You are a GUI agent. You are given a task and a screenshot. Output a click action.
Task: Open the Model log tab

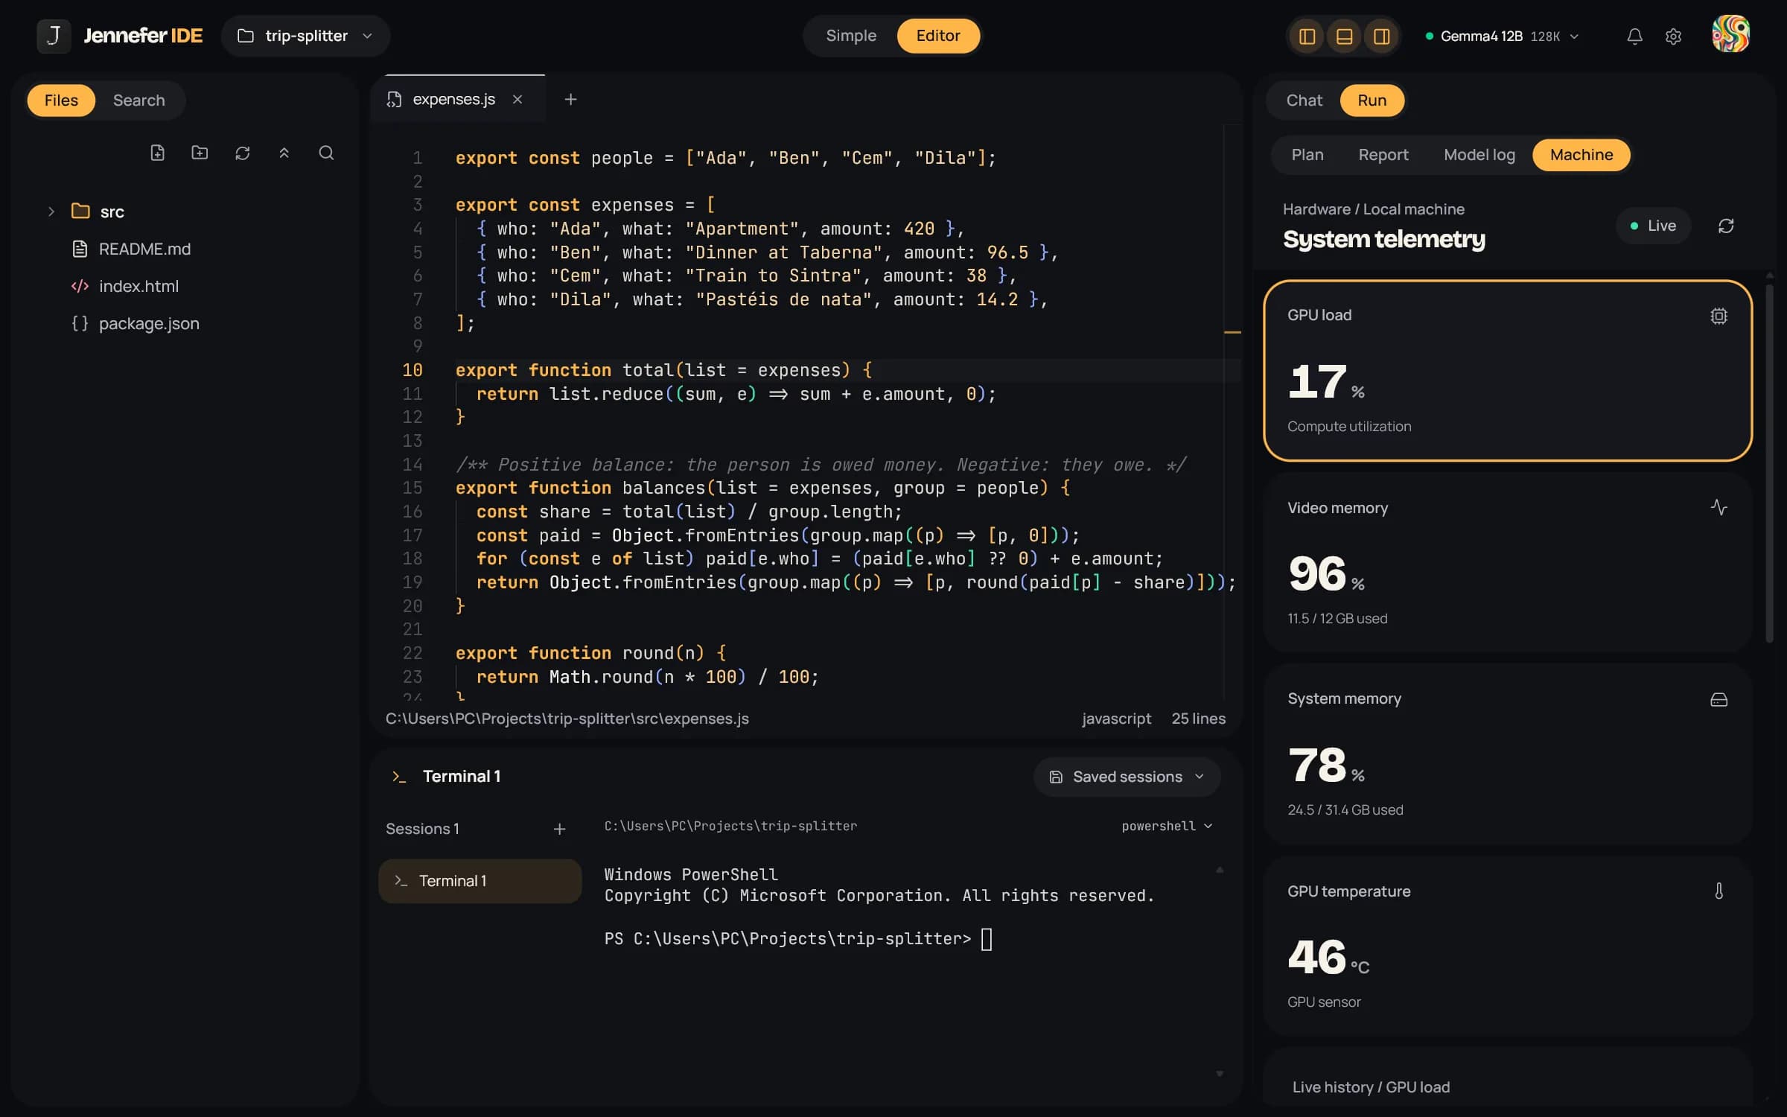tap(1479, 155)
